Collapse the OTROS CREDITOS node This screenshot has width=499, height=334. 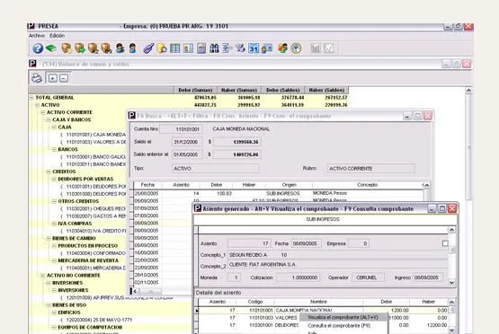pyautogui.click(x=54, y=201)
